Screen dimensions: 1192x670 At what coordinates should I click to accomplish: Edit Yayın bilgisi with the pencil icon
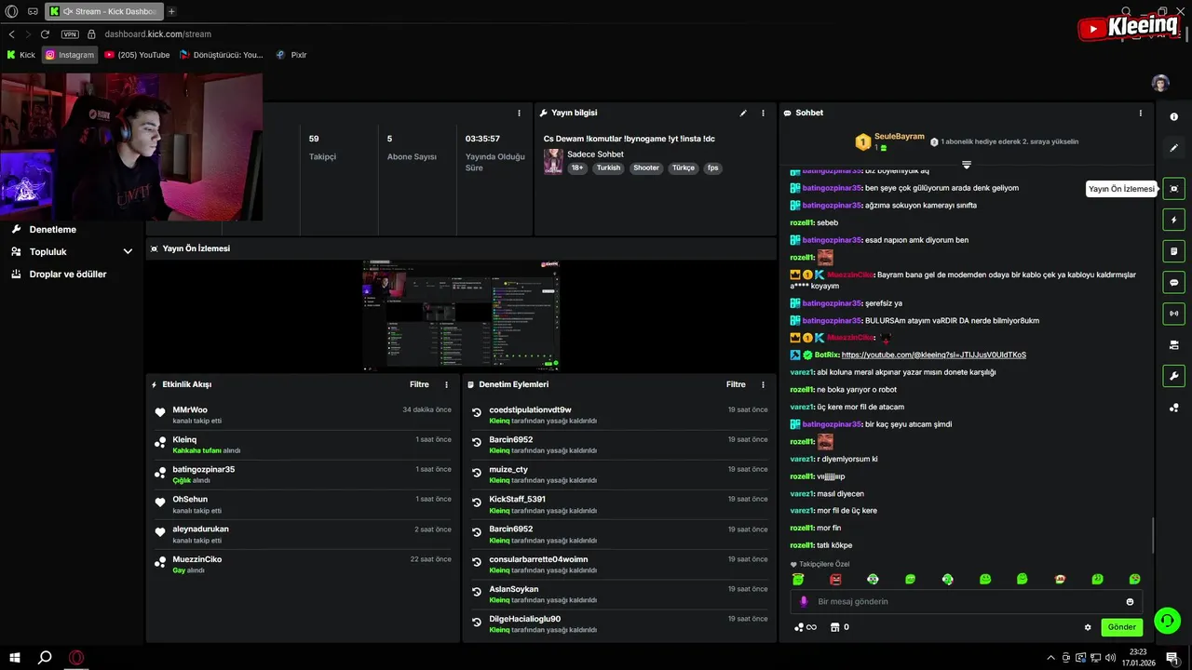[x=743, y=113]
